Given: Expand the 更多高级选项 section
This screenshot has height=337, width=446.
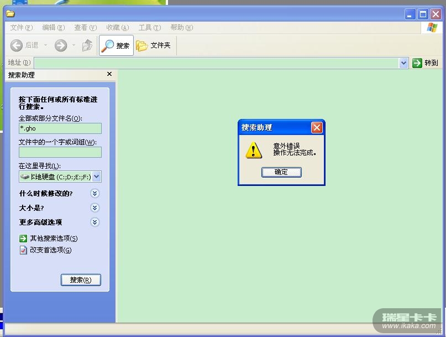Looking at the screenshot, I should click(95, 222).
